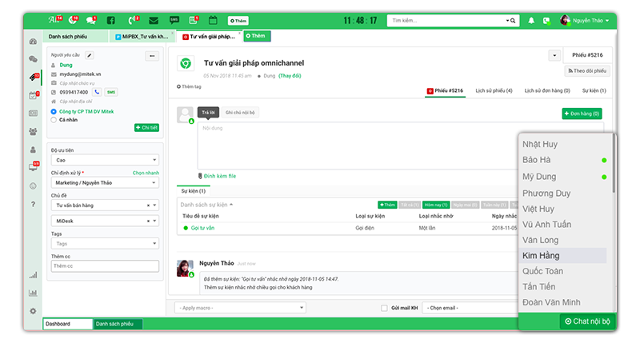
Task: Open the help question mark icon
Action: coord(33,204)
